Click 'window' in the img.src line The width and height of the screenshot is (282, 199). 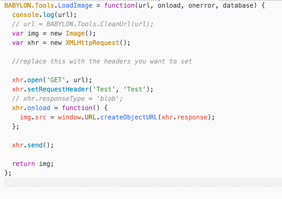[x=69, y=117]
